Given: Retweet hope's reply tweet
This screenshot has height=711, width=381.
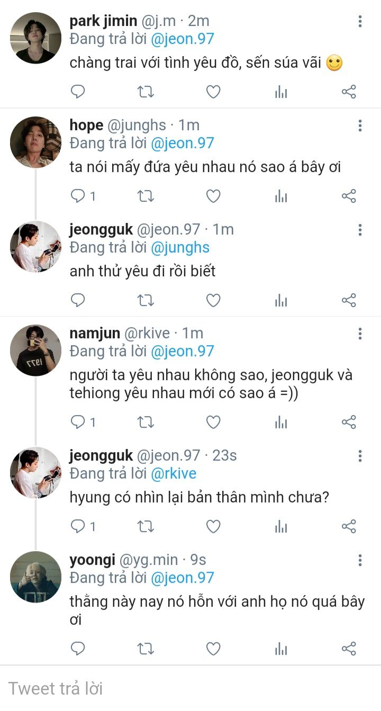Looking at the screenshot, I should pos(146,196).
